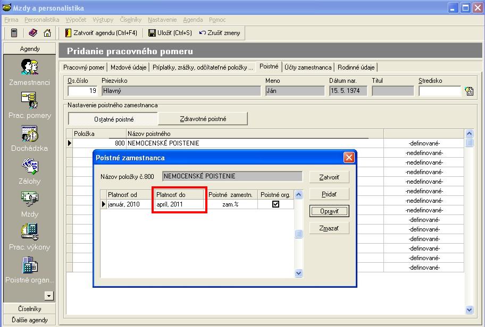Click the dialog list vertical scrollbar thumb
Image resolution: width=485 pixels, height=327 pixels.
[x=299, y=234]
